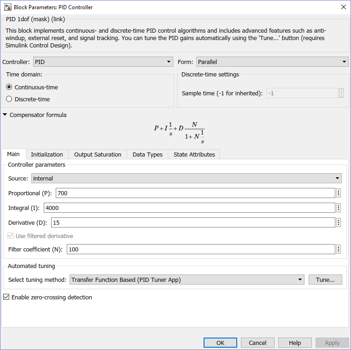Click the three-dot menu beside Filter coefficient
351x350 pixels.
(339, 249)
